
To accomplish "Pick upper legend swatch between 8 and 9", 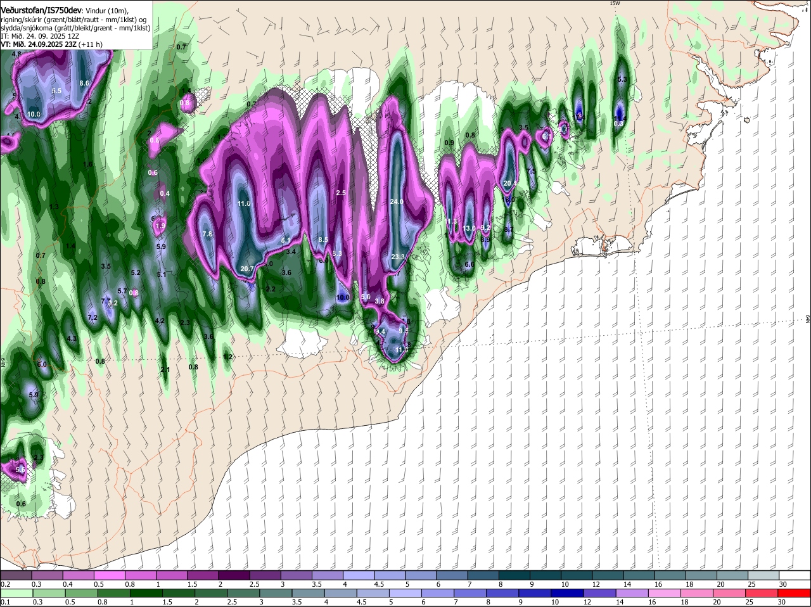I will pyautogui.click(x=514, y=575).
